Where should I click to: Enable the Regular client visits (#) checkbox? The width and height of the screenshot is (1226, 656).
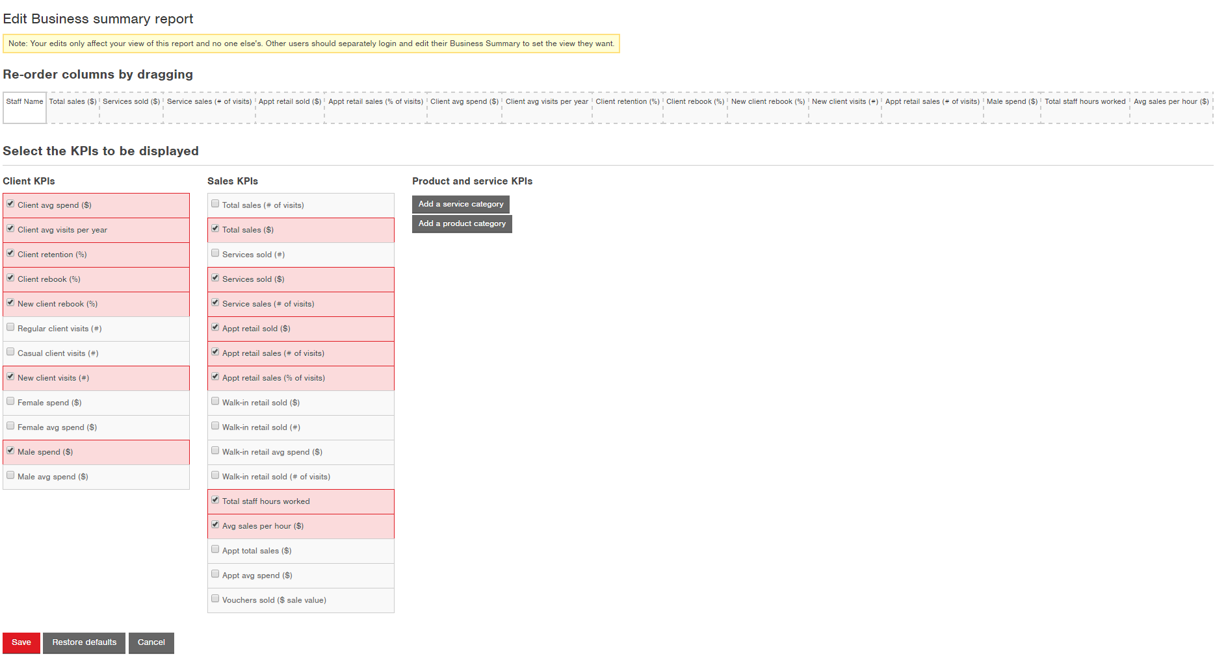[x=10, y=327]
